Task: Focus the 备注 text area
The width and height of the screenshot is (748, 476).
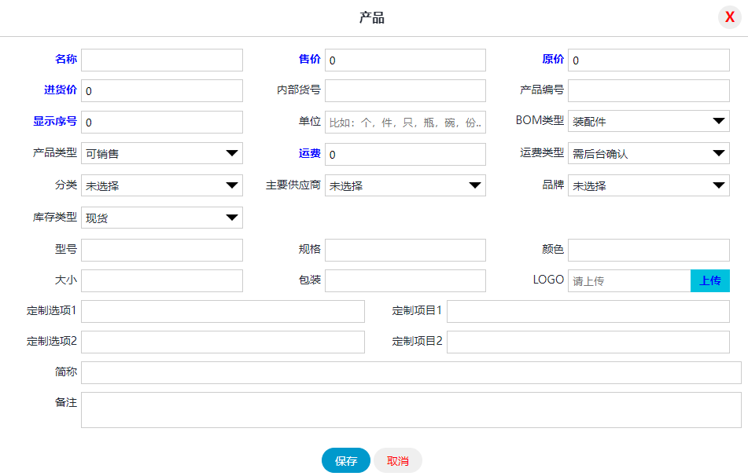Action: [x=411, y=410]
